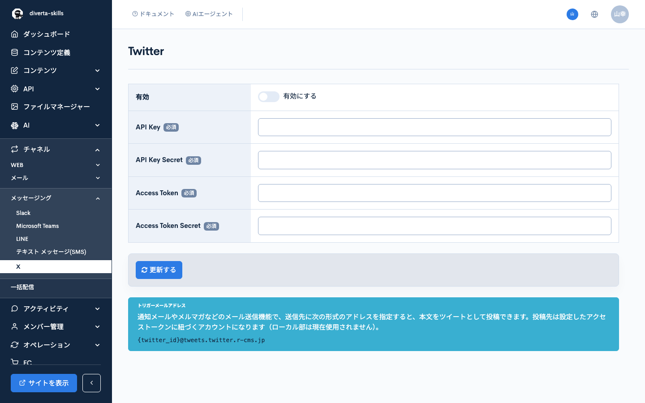Click the API chip icon
This screenshot has width=645, height=403.
(15, 89)
